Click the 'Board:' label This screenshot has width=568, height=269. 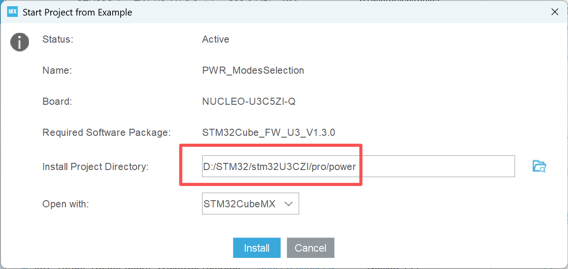[x=57, y=101]
